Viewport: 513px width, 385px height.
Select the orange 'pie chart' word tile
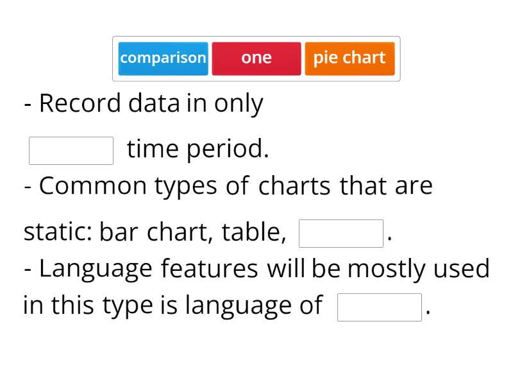click(349, 58)
